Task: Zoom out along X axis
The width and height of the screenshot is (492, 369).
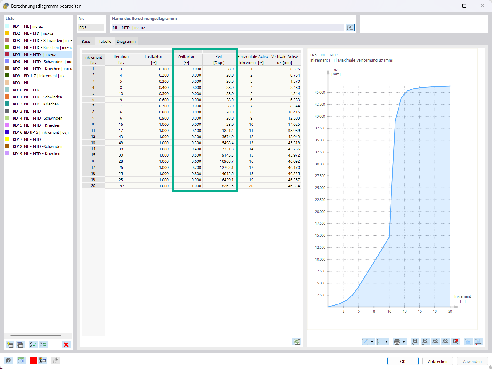Action: (x=425, y=342)
